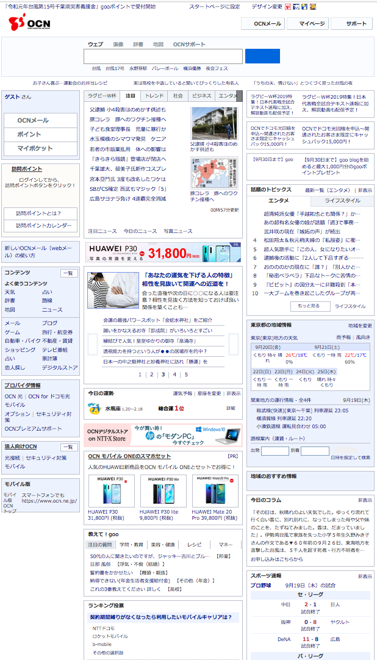Click the HUAWEI P30 lite product image
The image size is (377, 660).
coord(163,491)
